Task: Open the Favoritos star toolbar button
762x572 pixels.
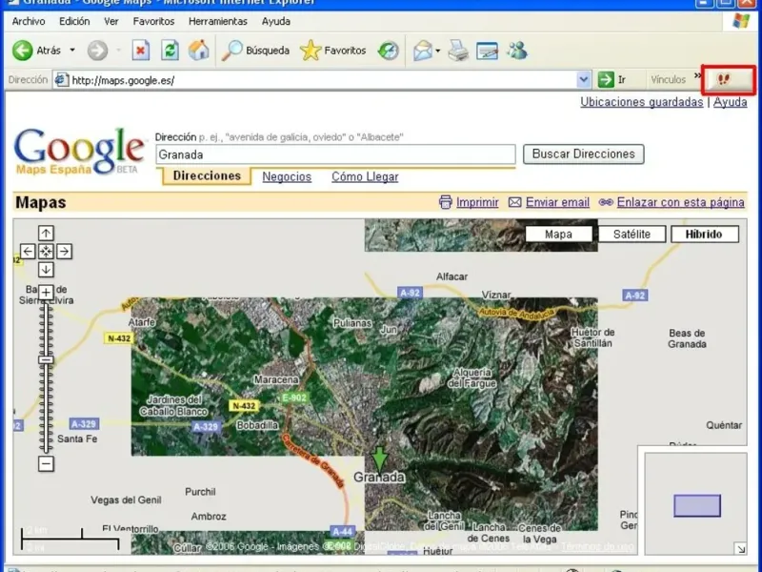Action: click(x=332, y=51)
